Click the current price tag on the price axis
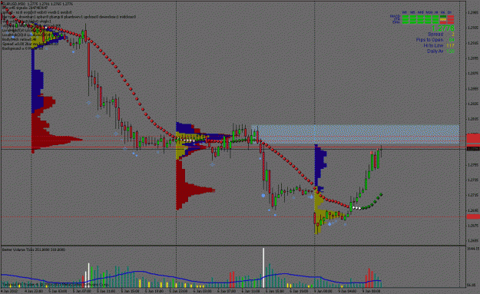This screenshot has width=480, height=294. point(473,149)
